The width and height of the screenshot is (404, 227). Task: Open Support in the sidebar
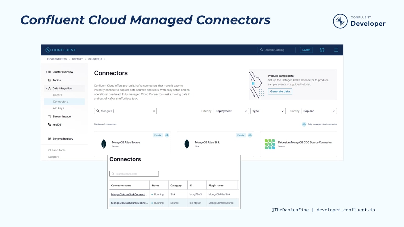(x=54, y=157)
